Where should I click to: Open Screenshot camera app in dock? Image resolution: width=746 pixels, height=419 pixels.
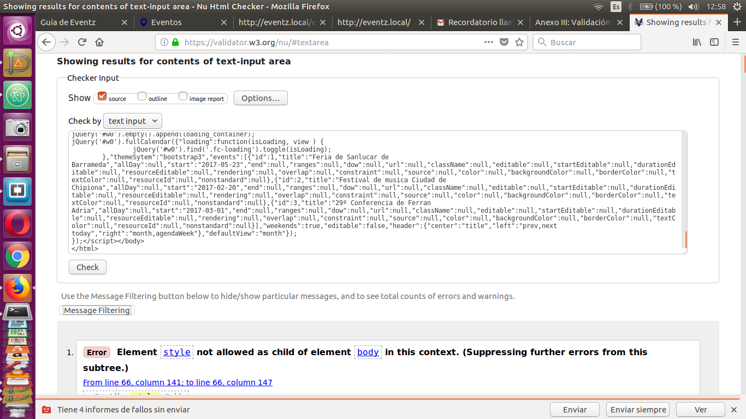click(x=18, y=128)
